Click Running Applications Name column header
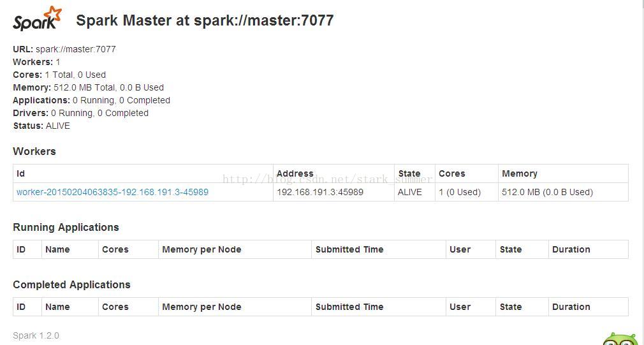Screen dimensions: 644x345 [x=57, y=249]
